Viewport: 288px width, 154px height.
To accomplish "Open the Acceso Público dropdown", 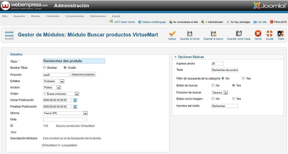I will [x=52, y=87].
